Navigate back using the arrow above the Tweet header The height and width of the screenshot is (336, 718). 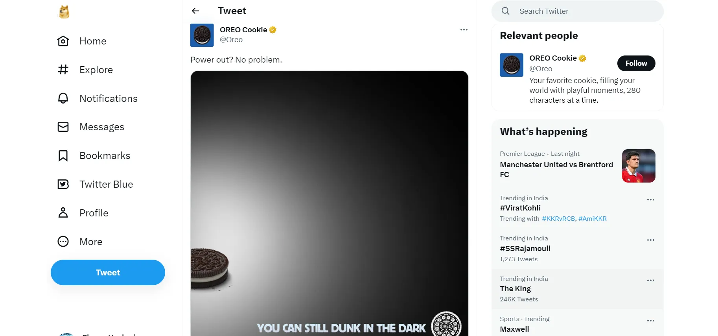point(195,11)
